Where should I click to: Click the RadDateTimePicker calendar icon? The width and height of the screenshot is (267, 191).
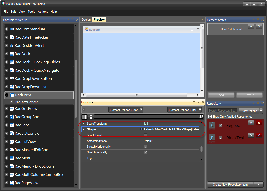[x=12, y=37]
